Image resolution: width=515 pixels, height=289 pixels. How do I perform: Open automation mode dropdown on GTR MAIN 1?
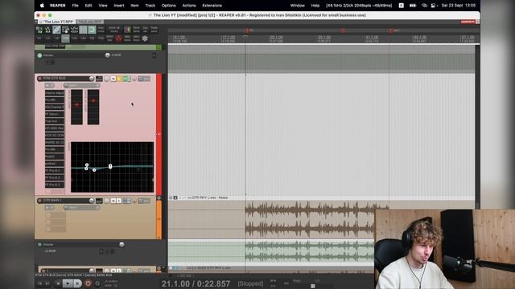(x=144, y=201)
